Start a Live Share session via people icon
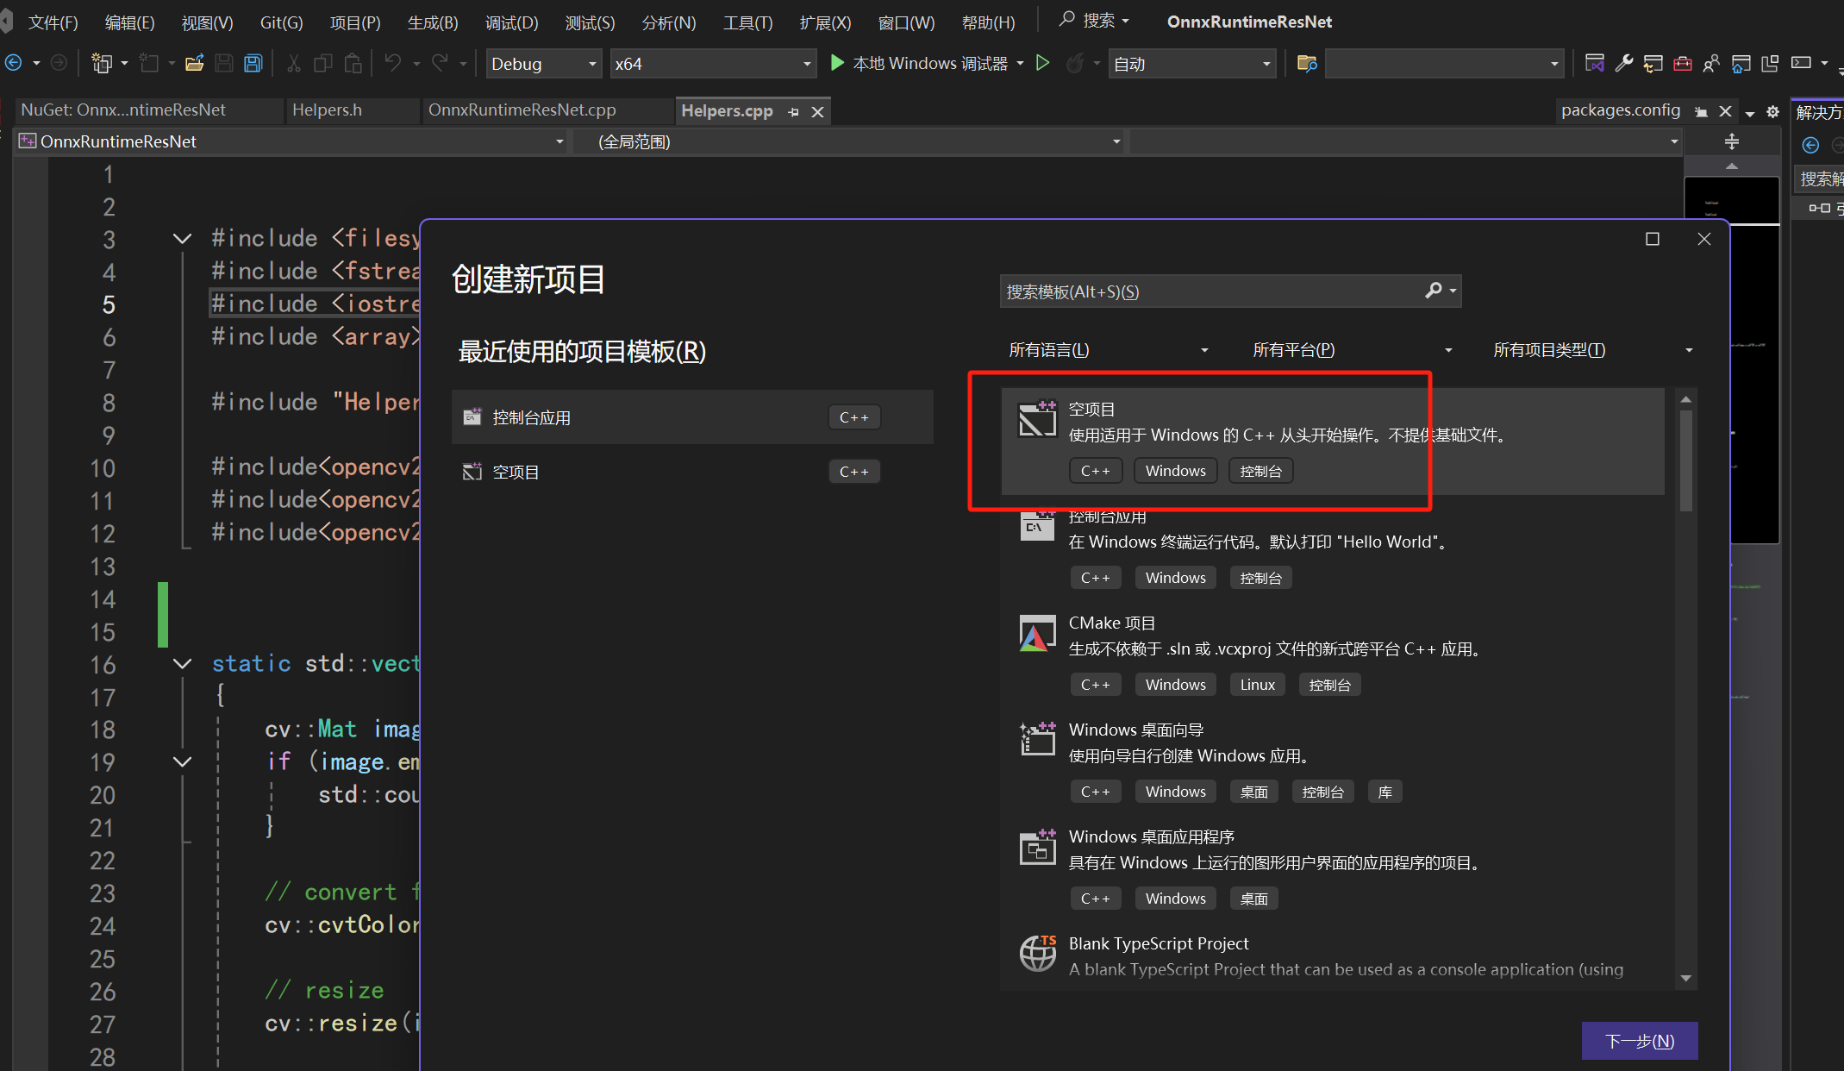Image resolution: width=1844 pixels, height=1071 pixels. pyautogui.click(x=1713, y=63)
